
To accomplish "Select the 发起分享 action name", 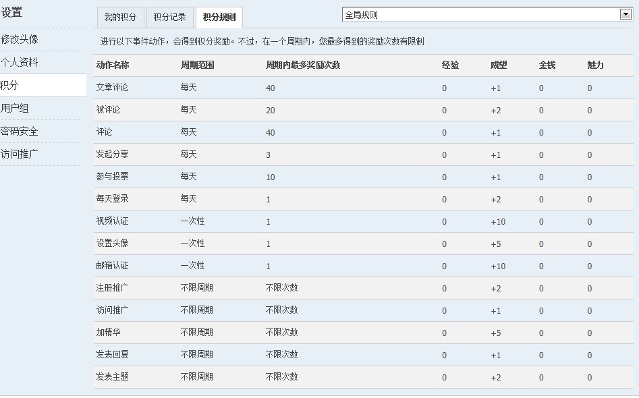I will [x=112, y=154].
